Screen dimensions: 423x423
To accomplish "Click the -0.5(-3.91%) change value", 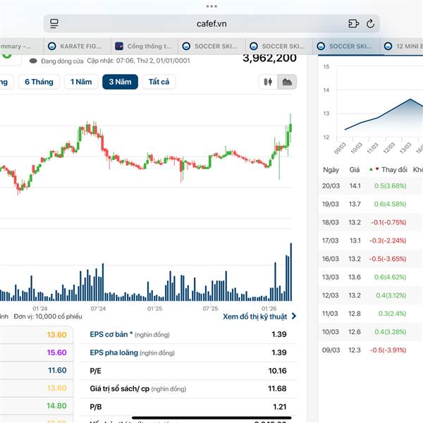I will pyautogui.click(x=388, y=350).
